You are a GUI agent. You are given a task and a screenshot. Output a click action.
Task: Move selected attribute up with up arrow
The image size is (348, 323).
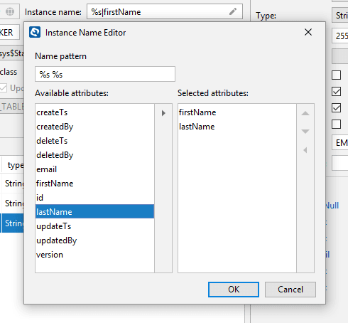click(x=305, y=113)
